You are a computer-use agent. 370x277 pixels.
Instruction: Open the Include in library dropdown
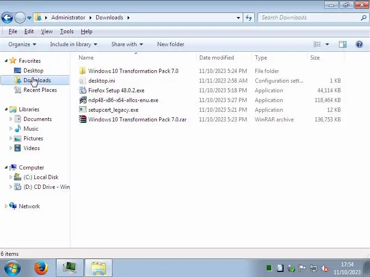[x=74, y=44]
